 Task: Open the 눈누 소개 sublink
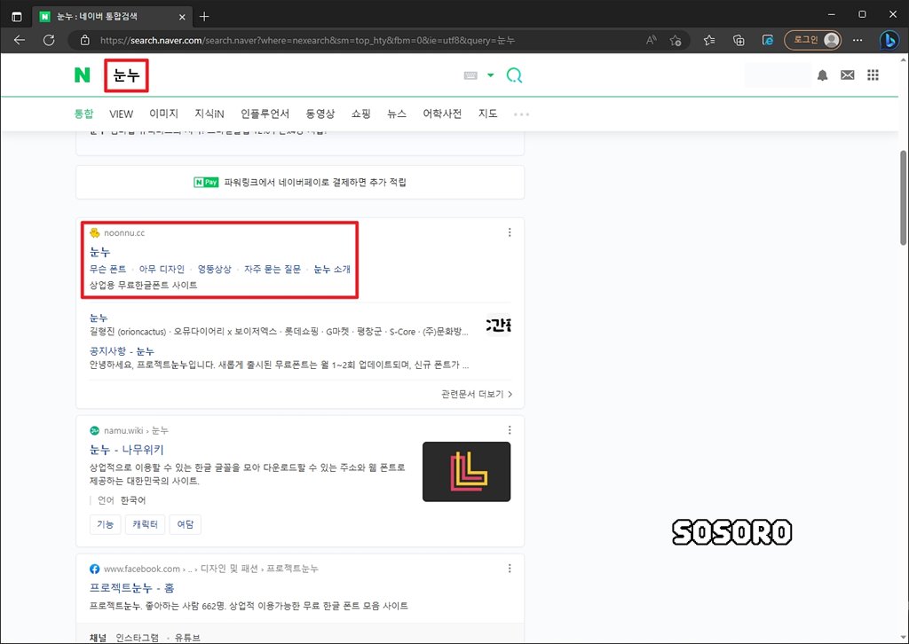332,270
